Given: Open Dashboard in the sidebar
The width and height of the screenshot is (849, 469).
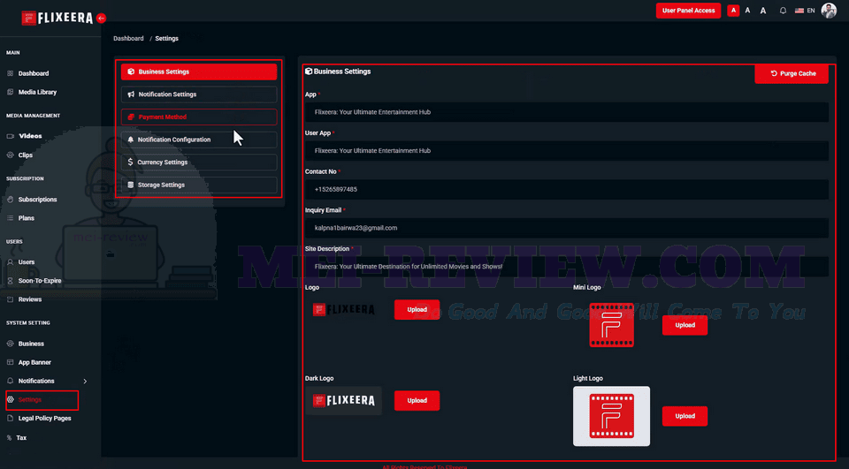Looking at the screenshot, I should point(34,73).
